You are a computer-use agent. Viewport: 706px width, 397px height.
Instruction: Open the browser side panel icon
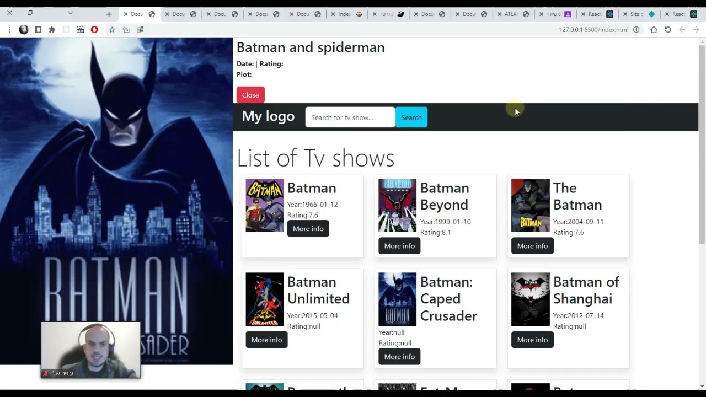(38, 30)
